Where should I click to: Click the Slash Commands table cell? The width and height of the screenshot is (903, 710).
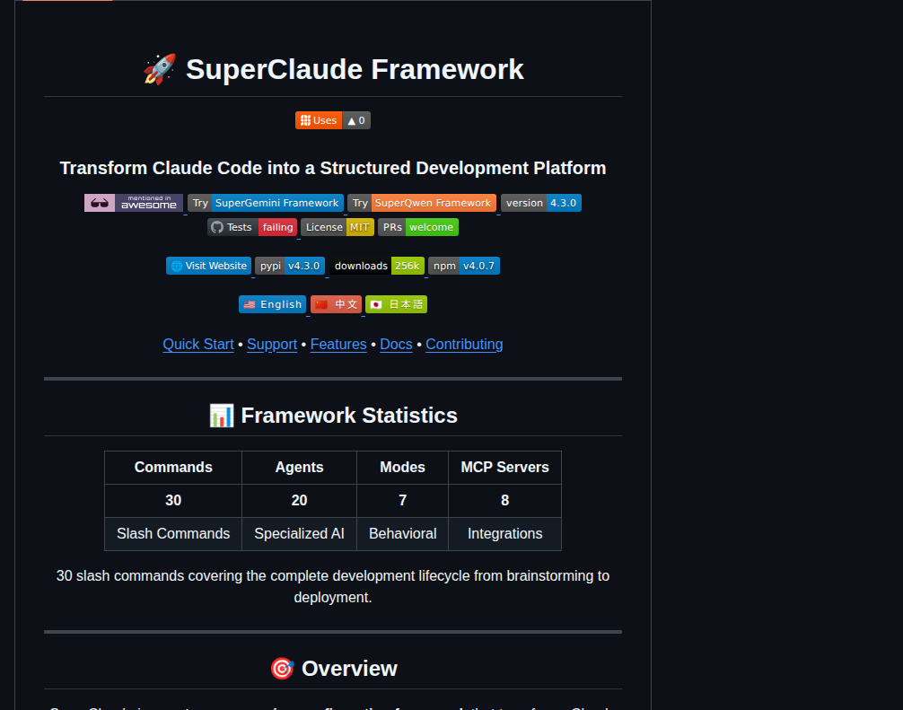coord(173,534)
